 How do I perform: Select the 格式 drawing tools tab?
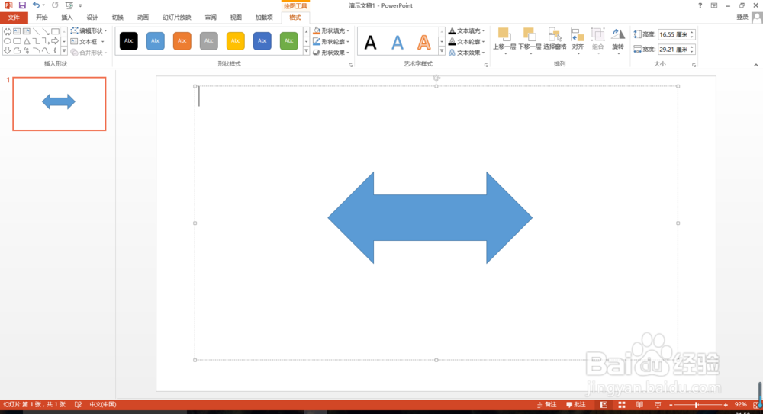[x=295, y=18]
